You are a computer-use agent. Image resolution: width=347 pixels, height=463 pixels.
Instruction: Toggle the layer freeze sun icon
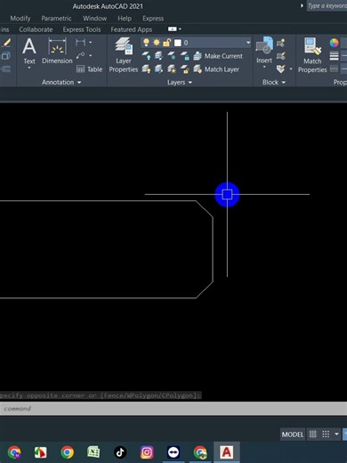(x=157, y=43)
